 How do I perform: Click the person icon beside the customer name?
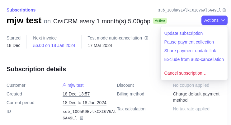(x=64, y=85)
